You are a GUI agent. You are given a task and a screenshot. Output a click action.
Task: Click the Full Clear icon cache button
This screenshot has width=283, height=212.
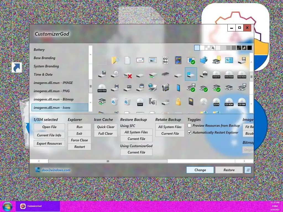tap(106, 133)
